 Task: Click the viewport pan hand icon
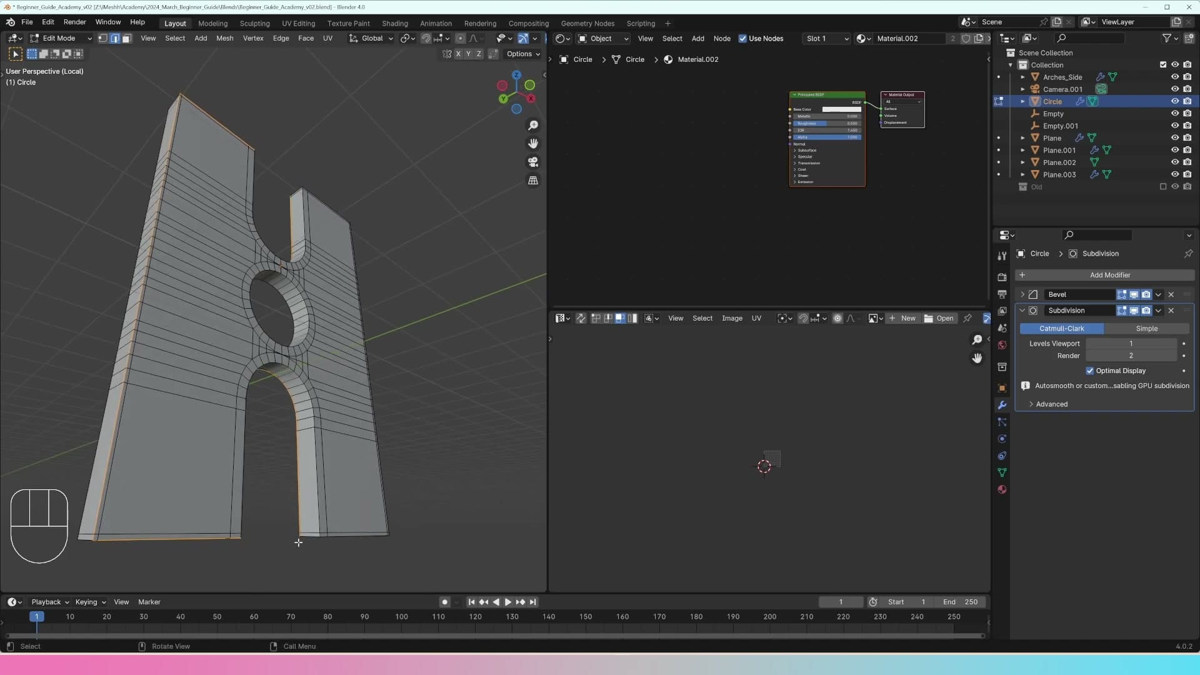533,144
